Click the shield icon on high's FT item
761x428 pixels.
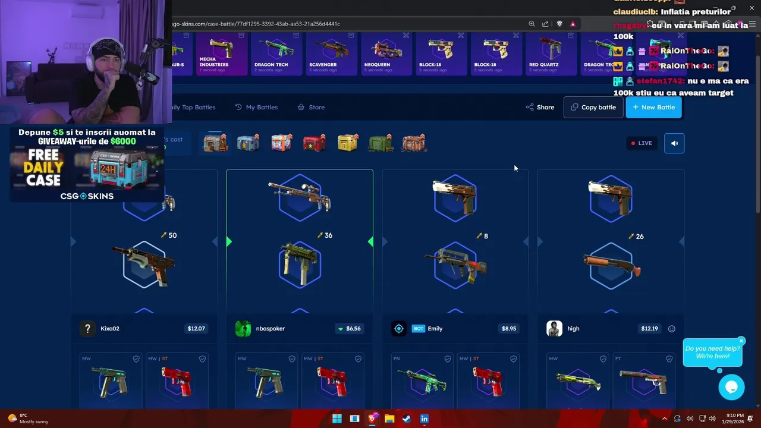click(x=669, y=359)
